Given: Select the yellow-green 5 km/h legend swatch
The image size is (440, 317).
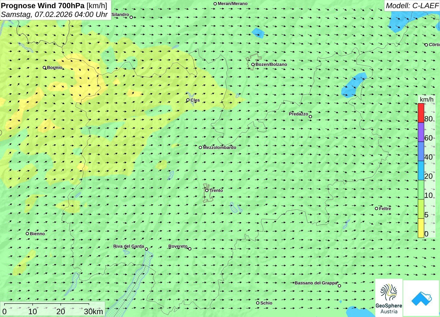Looking at the screenshot, I should click(x=421, y=209).
